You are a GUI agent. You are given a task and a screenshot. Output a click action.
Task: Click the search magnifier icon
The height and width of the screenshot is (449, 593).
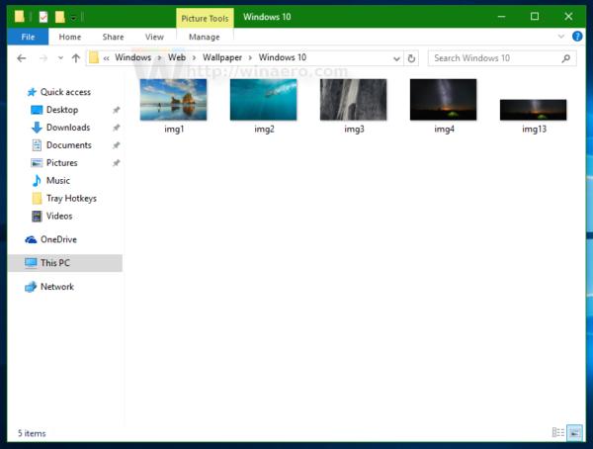pyautogui.click(x=566, y=58)
